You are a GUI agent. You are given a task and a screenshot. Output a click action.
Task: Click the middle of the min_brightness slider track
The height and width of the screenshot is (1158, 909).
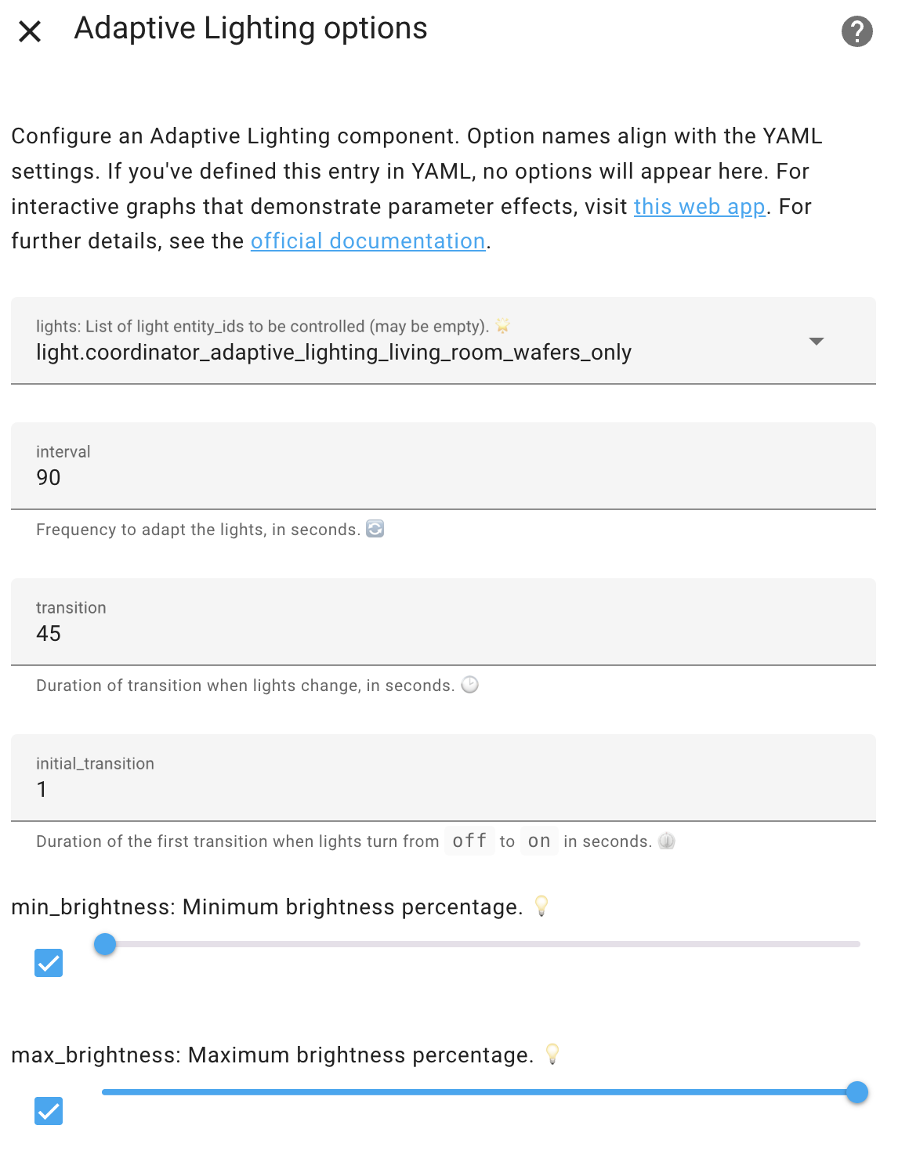click(x=481, y=944)
